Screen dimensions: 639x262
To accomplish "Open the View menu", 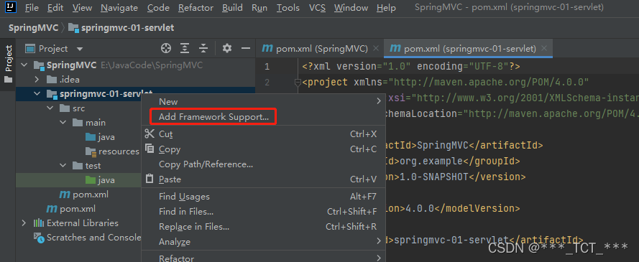I will coord(83,8).
